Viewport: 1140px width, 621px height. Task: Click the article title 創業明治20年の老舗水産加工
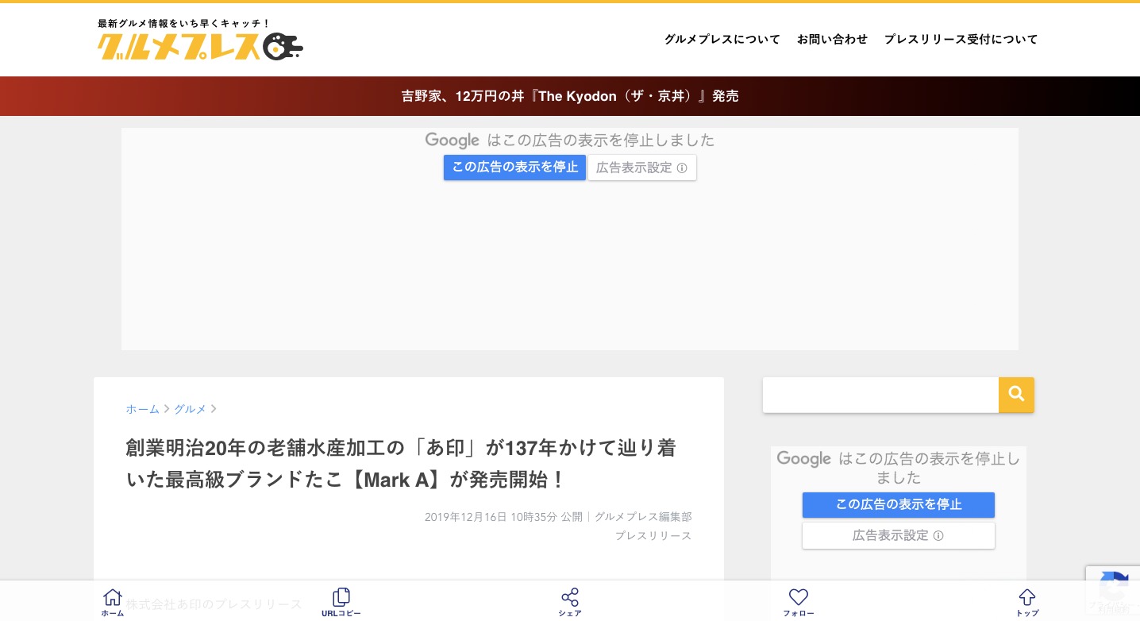(401, 464)
